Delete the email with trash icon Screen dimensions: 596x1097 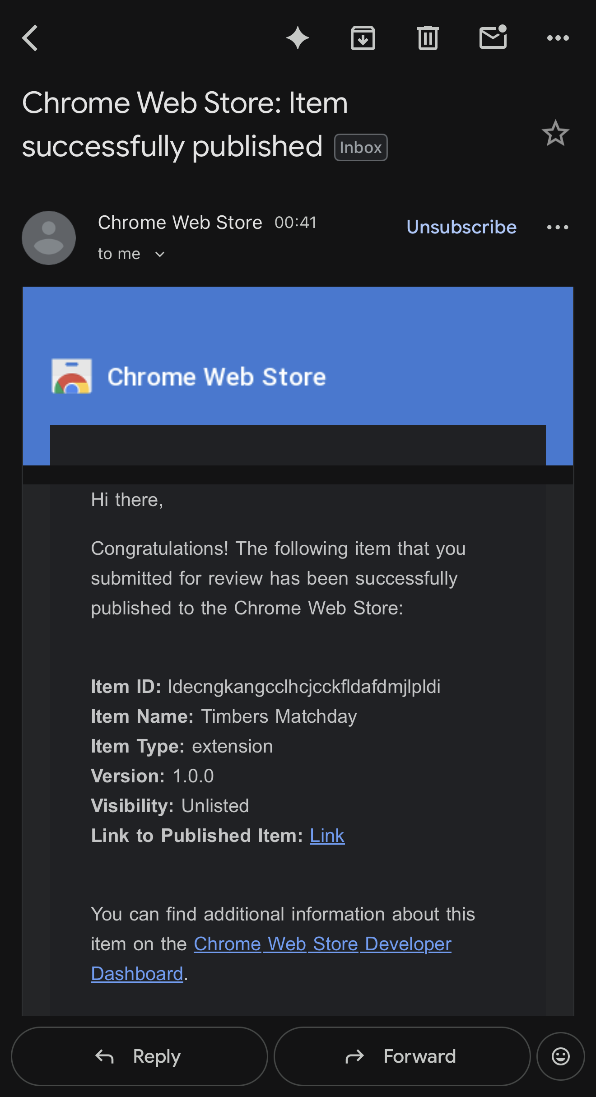point(428,38)
